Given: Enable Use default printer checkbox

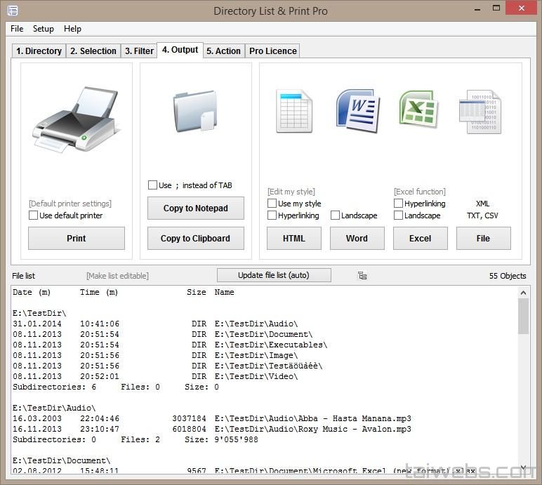Looking at the screenshot, I should [x=33, y=215].
